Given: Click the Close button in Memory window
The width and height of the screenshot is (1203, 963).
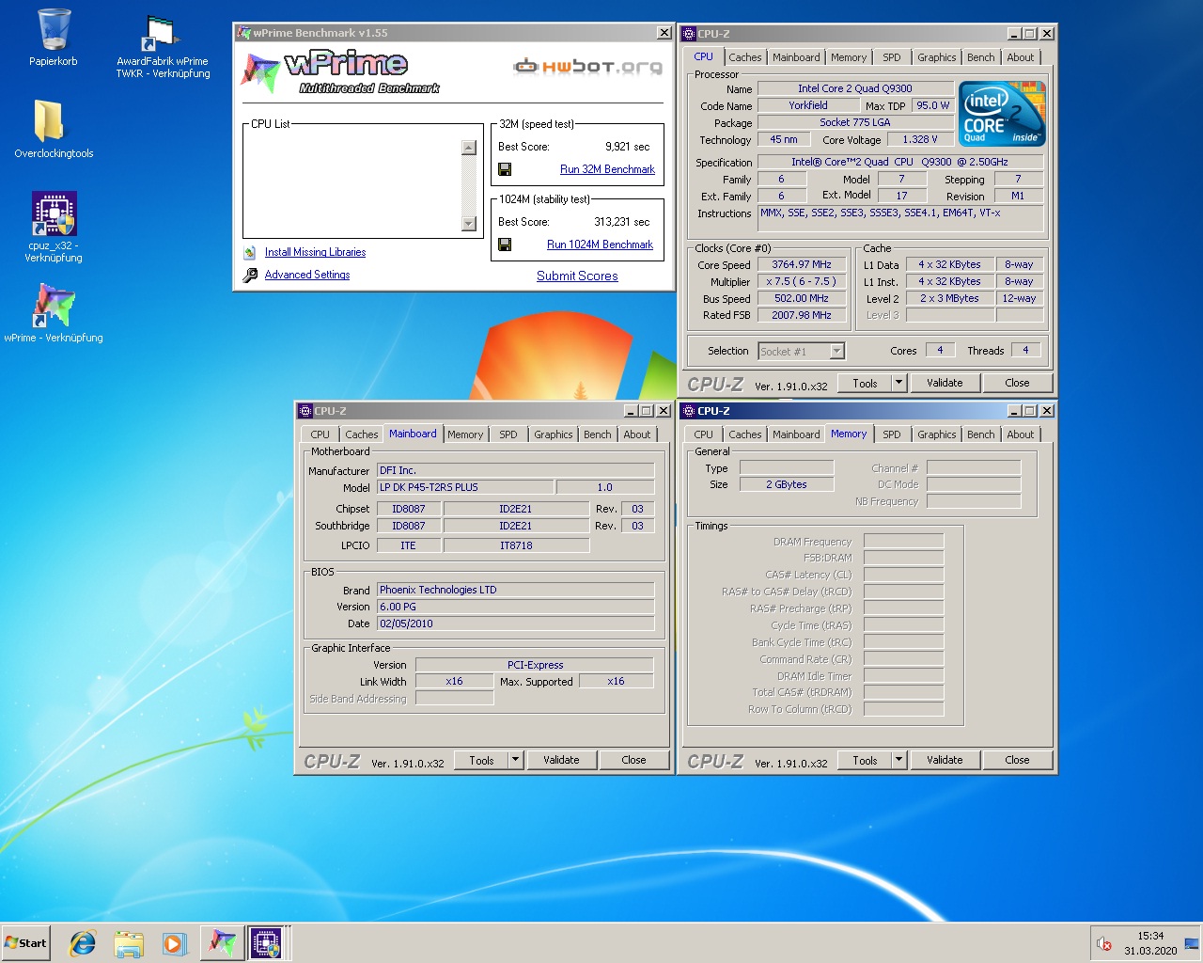Looking at the screenshot, I should 1017,760.
